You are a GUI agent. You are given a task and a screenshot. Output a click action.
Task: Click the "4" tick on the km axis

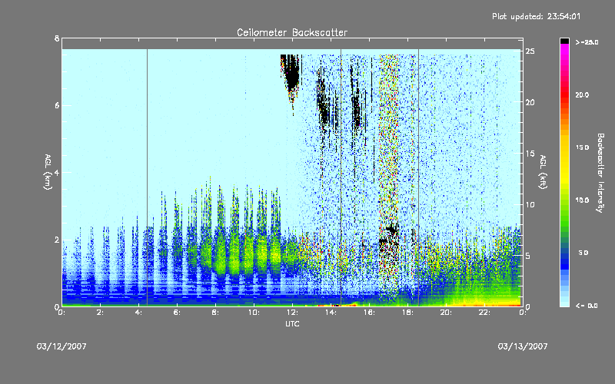(57, 172)
